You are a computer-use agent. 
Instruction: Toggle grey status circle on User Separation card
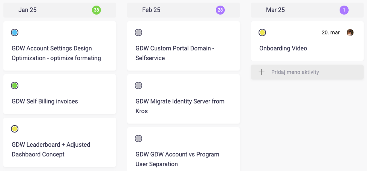138,139
